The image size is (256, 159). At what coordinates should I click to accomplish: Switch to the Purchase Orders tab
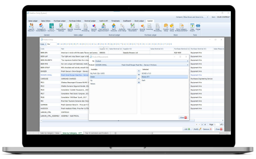point(75,21)
